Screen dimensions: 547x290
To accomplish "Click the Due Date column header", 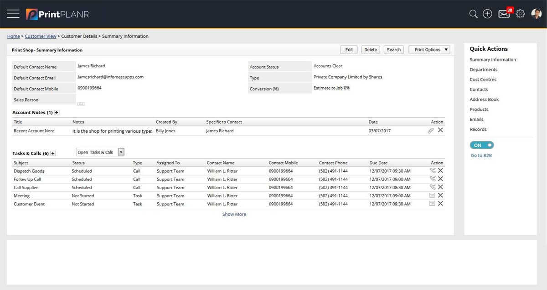I will point(378,163).
